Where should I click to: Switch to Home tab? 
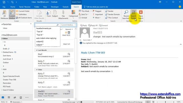(13, 7)
